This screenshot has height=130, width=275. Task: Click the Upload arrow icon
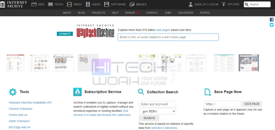click(223, 4)
